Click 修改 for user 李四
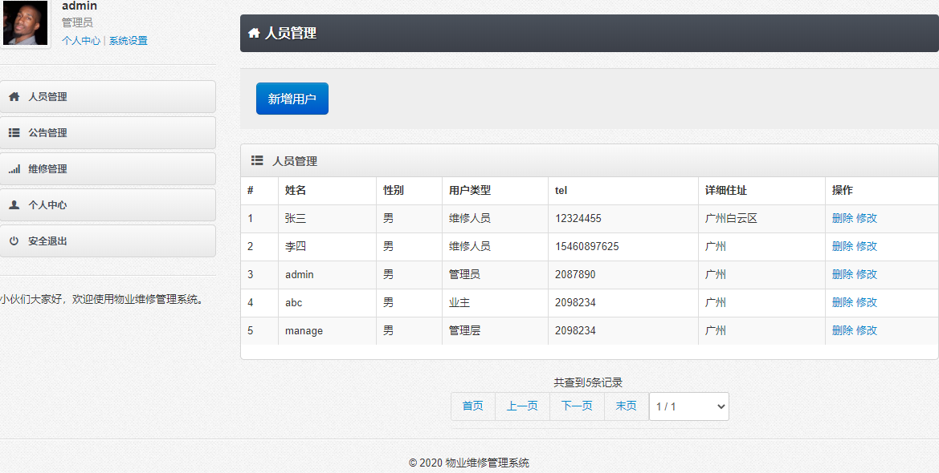This screenshot has height=473, width=939. 867,246
